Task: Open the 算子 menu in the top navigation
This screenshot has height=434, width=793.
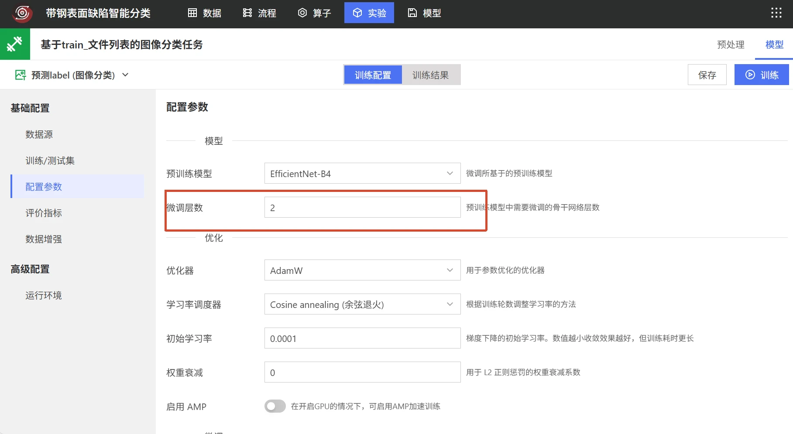Action: (315, 13)
